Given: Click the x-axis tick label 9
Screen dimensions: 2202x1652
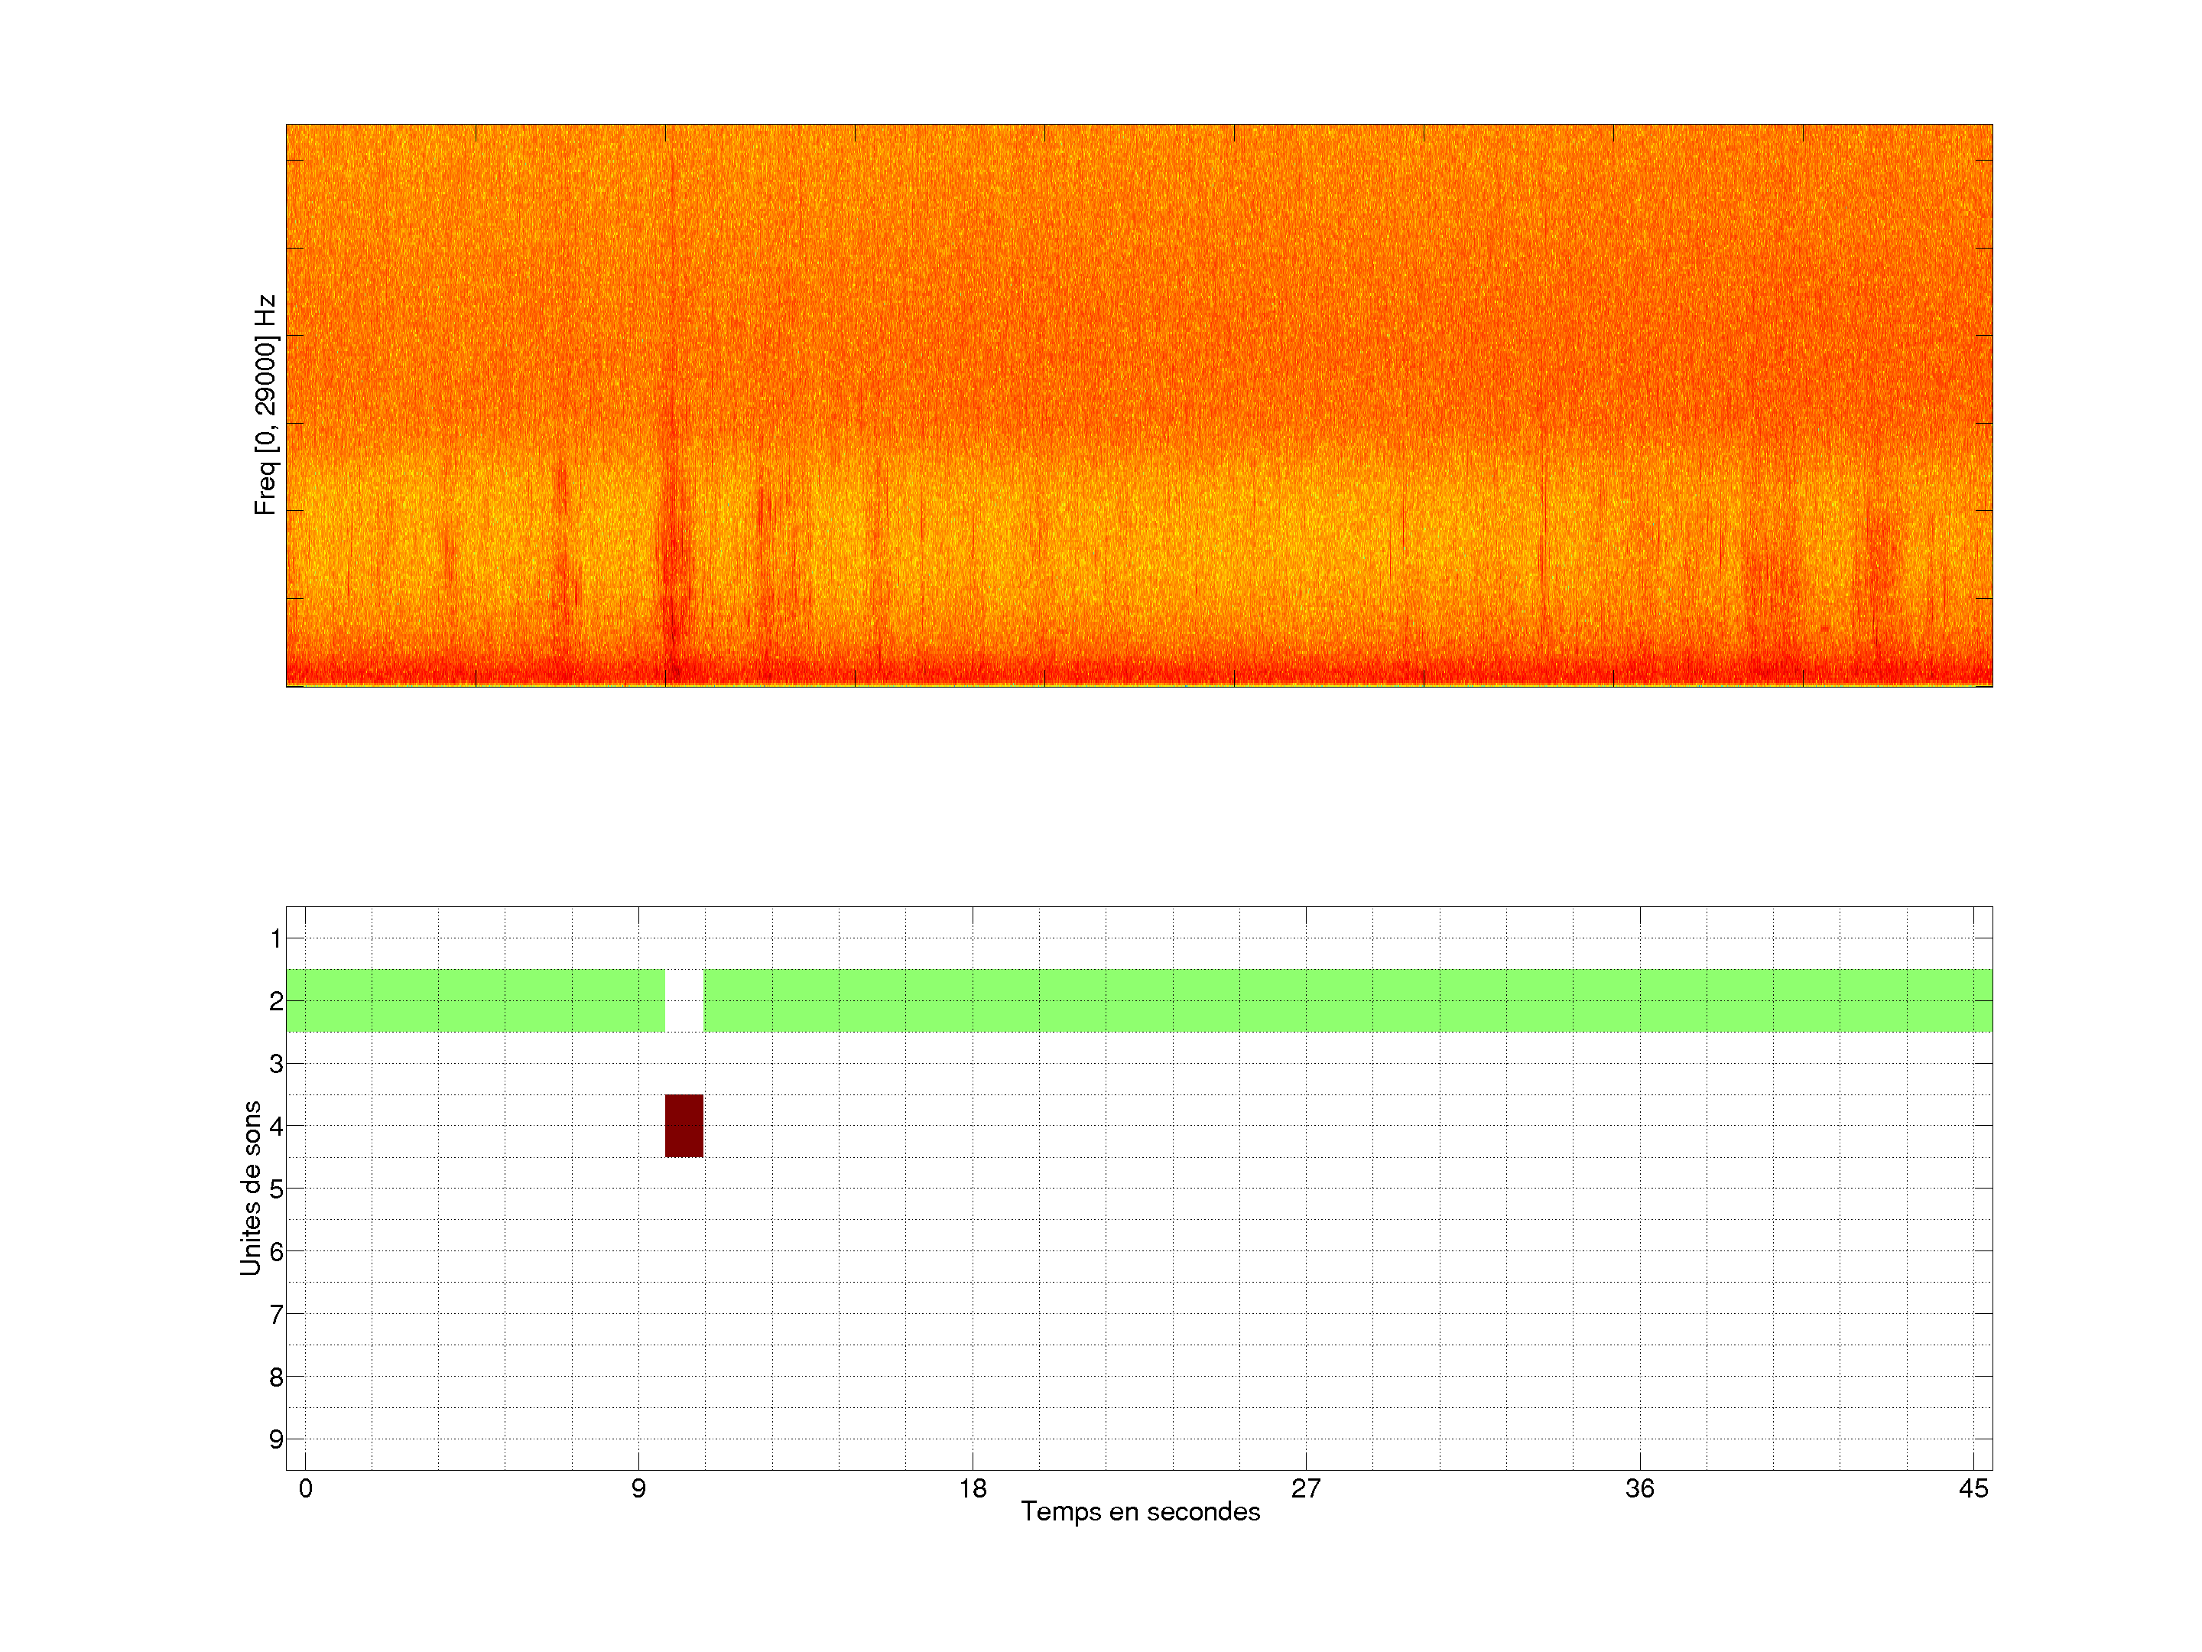Looking at the screenshot, I should [x=638, y=1488].
